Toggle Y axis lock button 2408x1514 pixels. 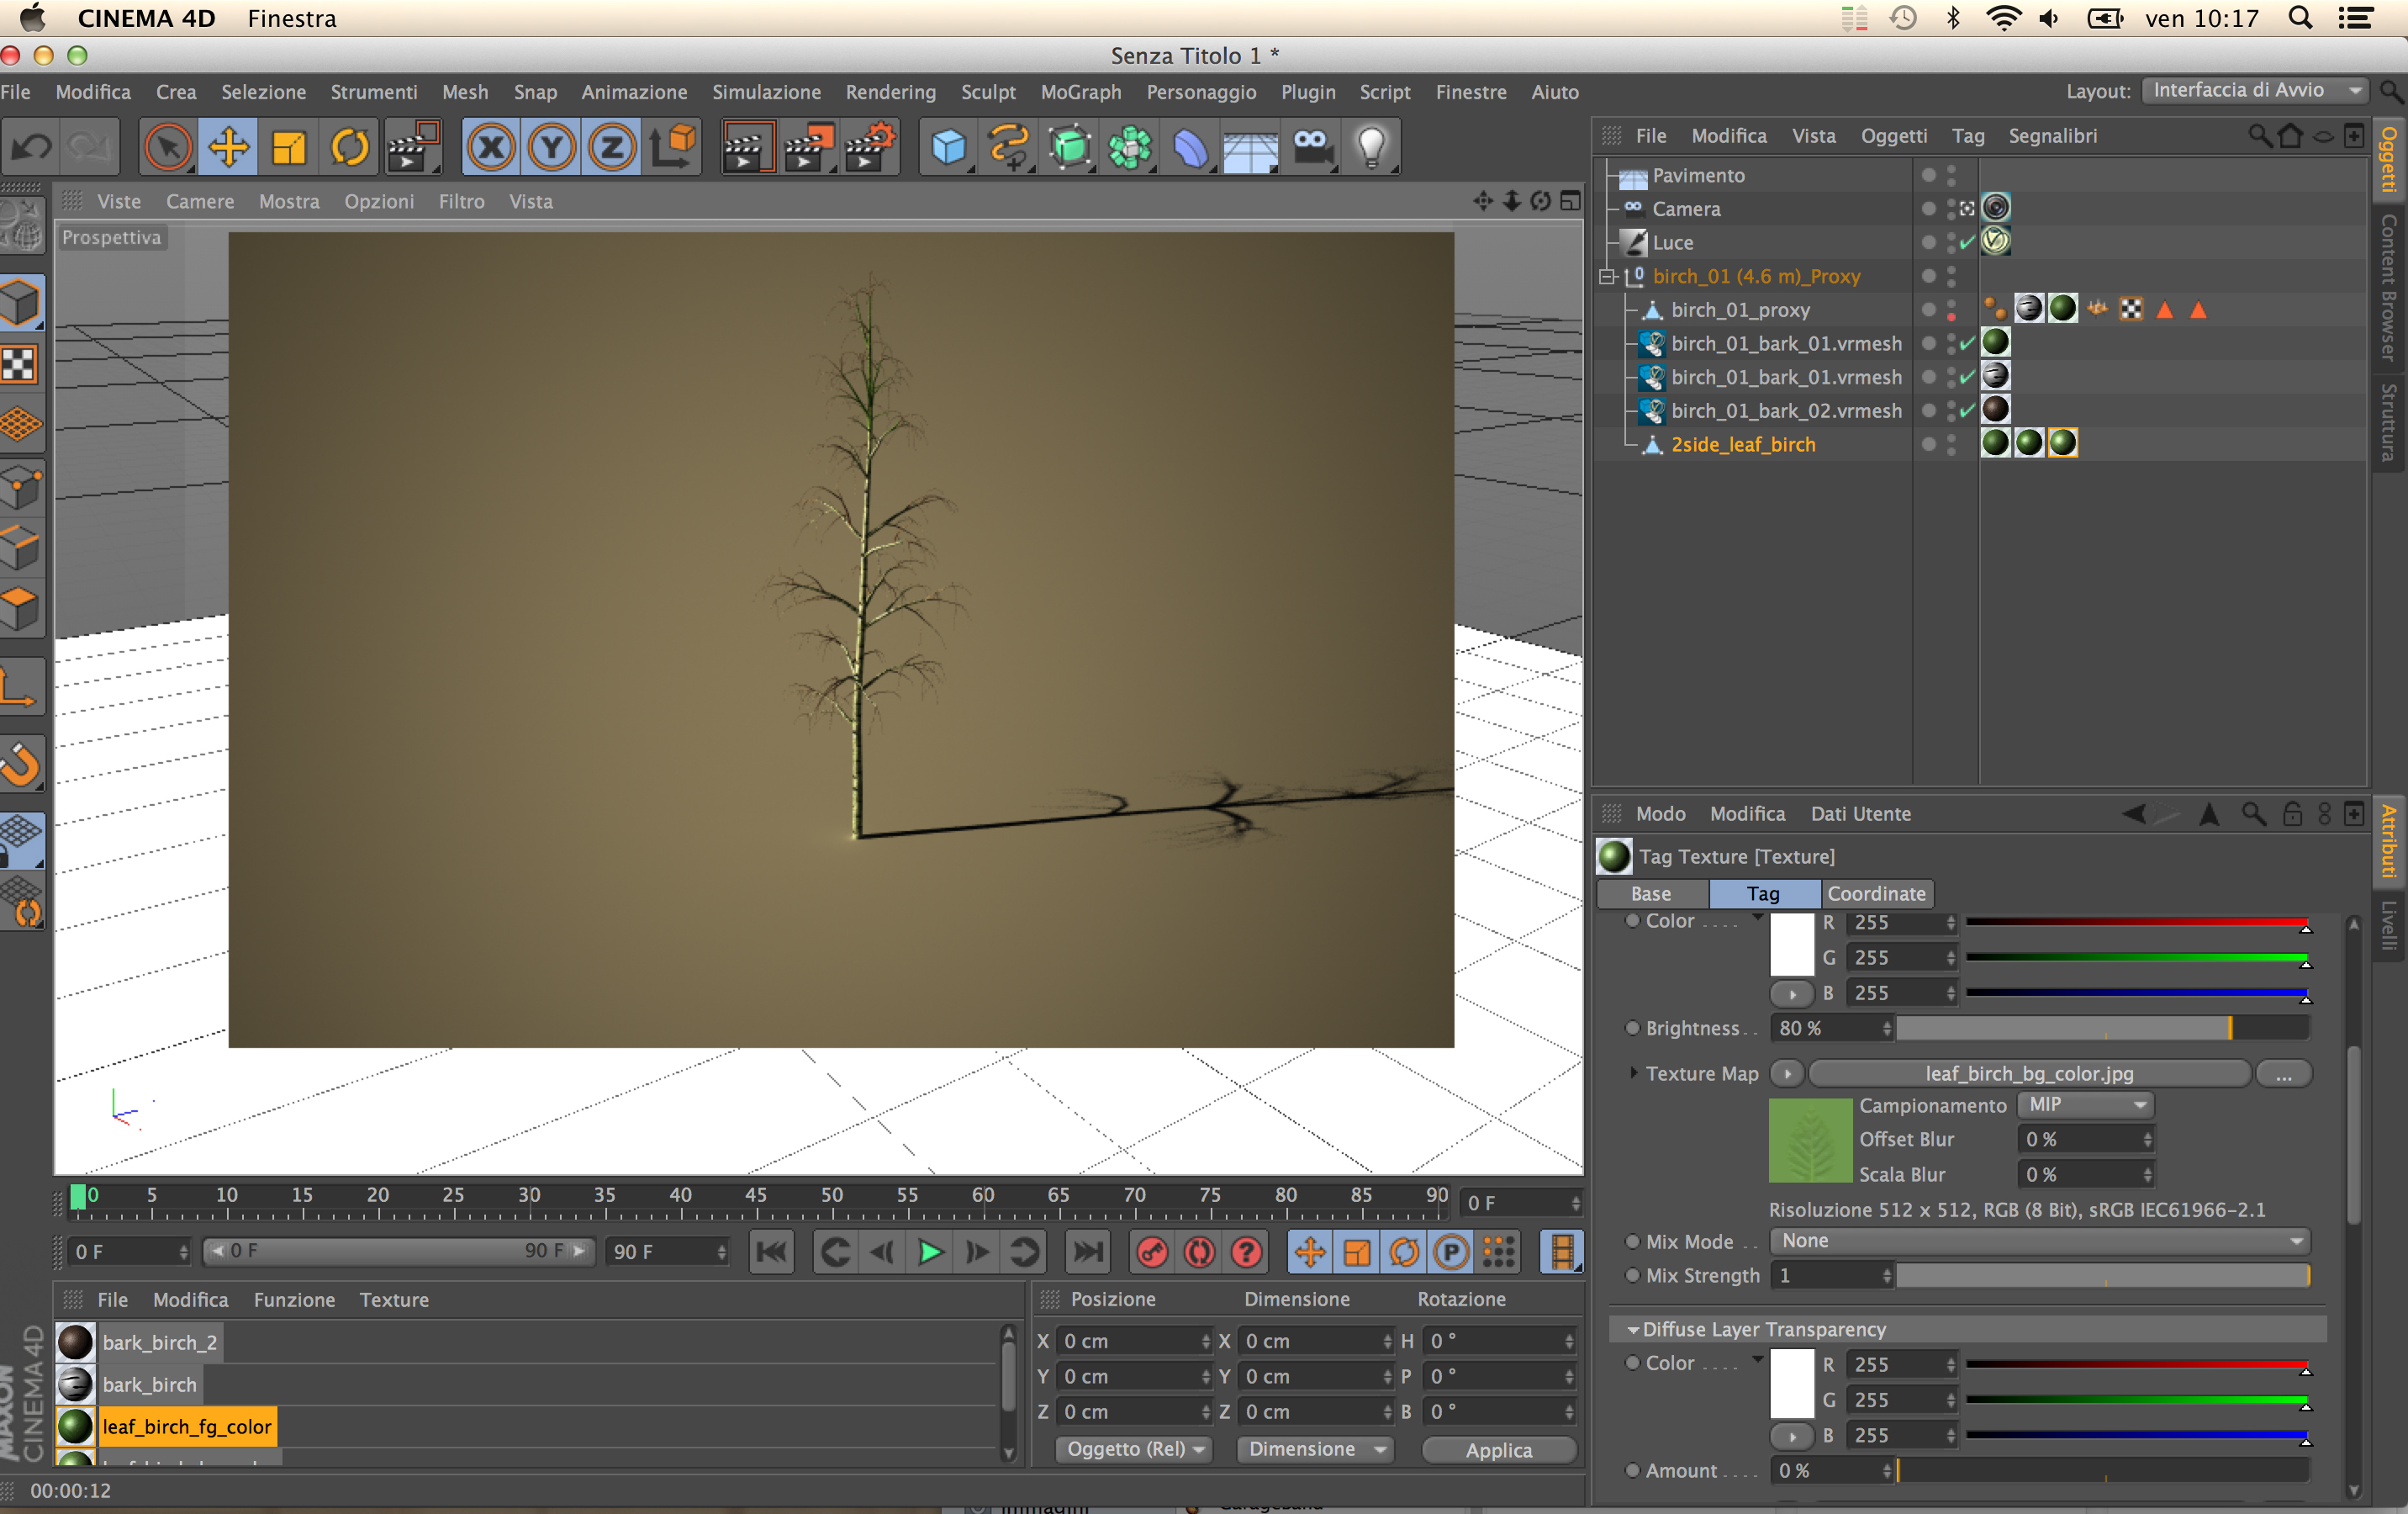click(x=551, y=148)
